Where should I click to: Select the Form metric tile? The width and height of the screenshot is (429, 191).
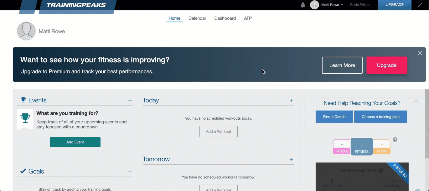382,147
